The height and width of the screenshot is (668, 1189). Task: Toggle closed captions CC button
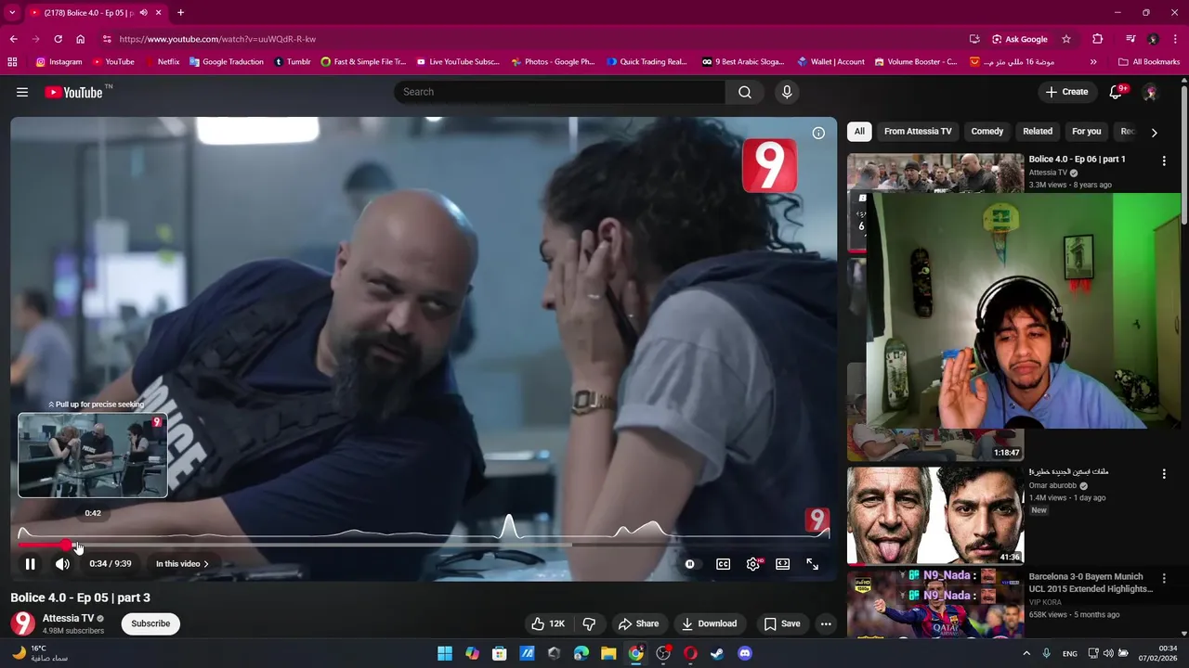(x=723, y=563)
